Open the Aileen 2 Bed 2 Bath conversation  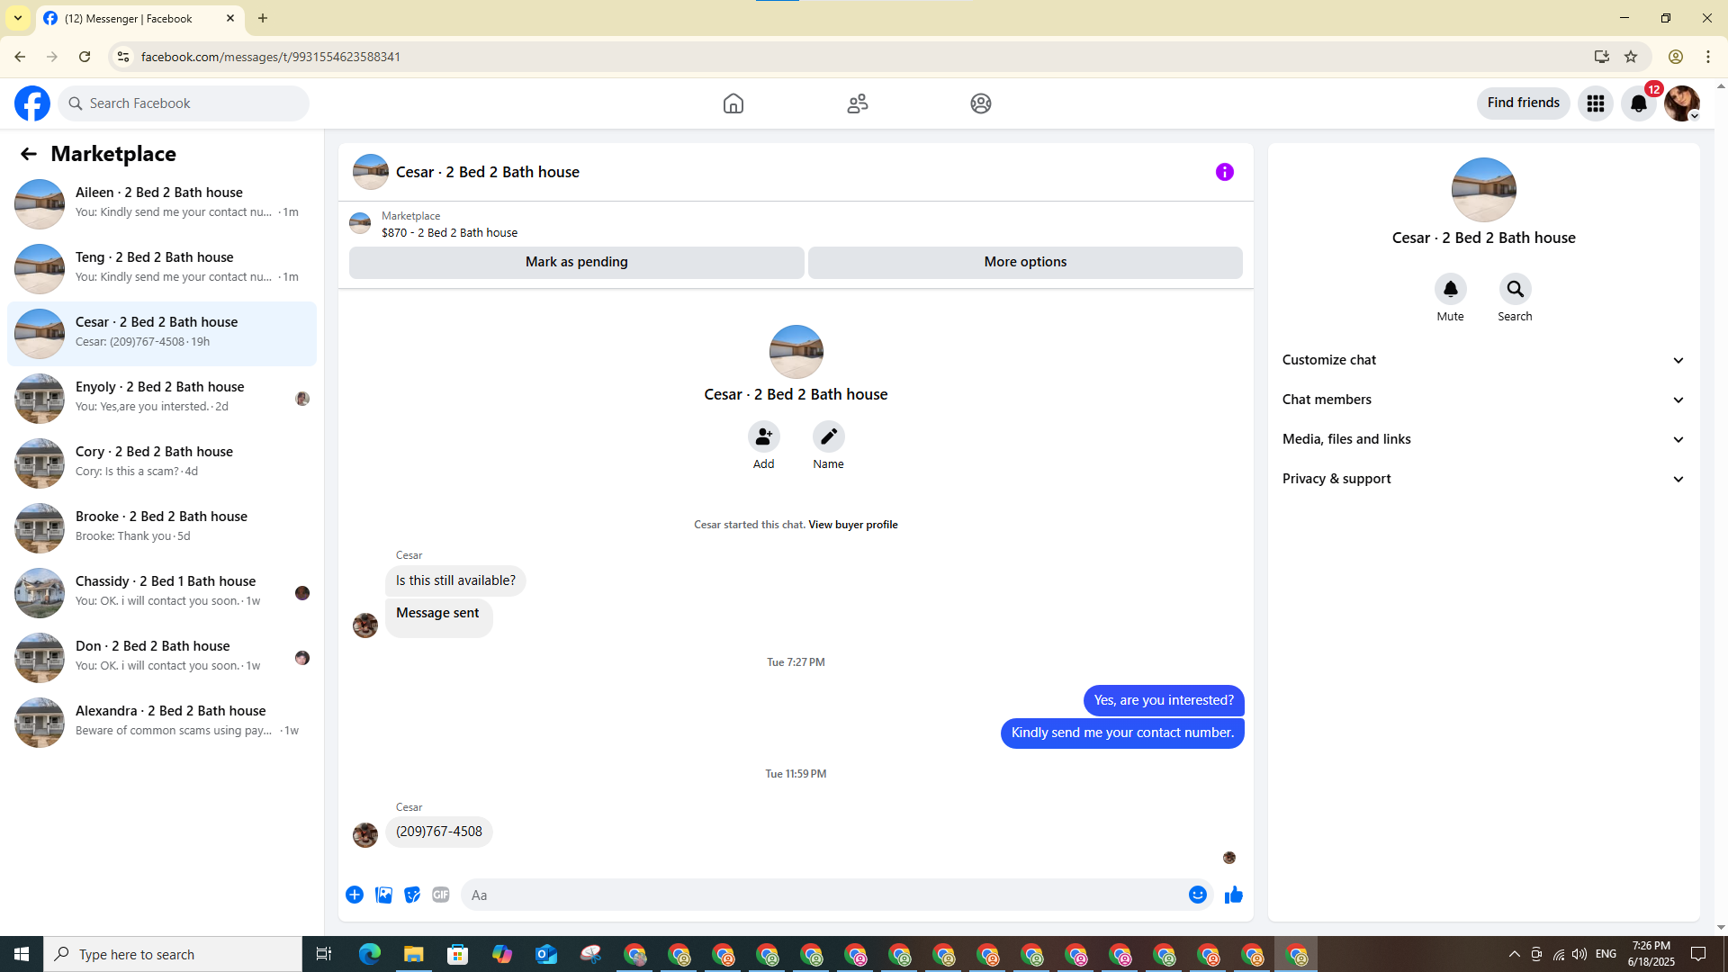[162, 203]
